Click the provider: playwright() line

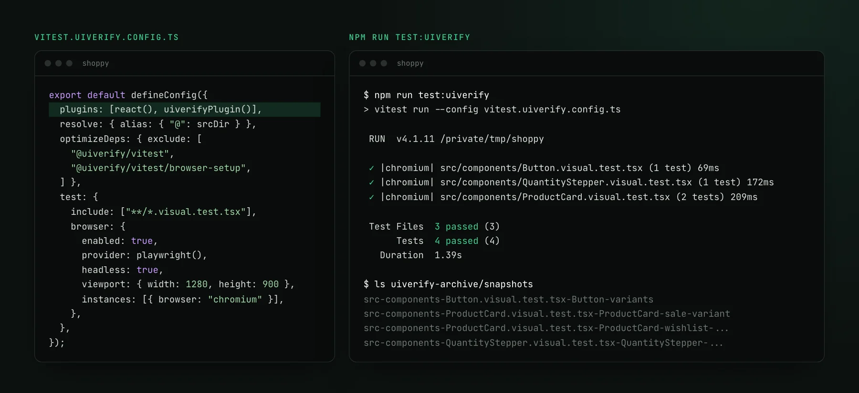coord(144,255)
